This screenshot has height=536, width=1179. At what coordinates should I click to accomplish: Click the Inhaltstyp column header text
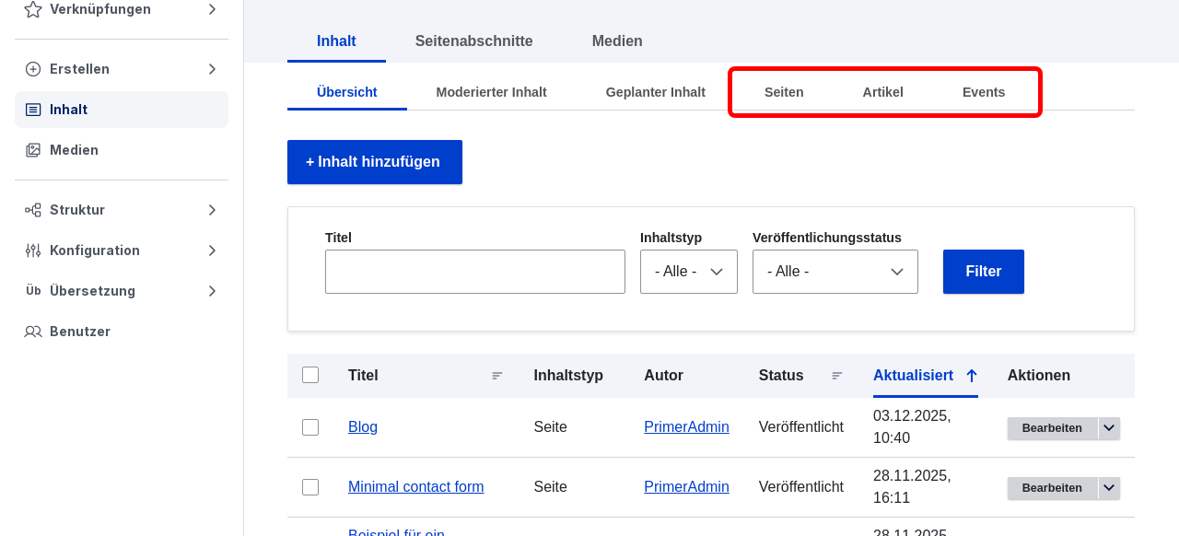click(x=568, y=376)
